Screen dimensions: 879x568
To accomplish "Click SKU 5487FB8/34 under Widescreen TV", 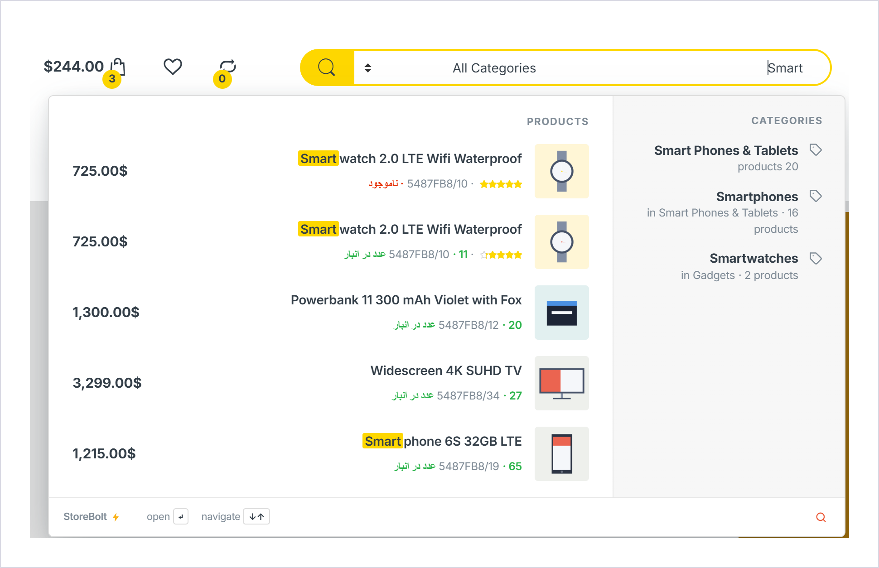I will click(468, 395).
